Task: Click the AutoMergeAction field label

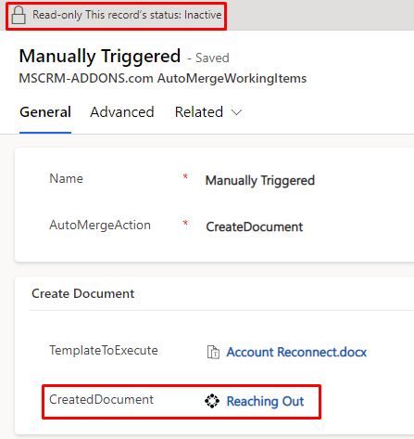Action: pyautogui.click(x=100, y=225)
